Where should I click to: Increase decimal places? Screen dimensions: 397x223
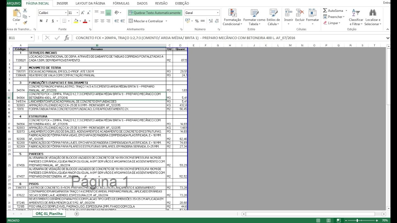coord(211,21)
